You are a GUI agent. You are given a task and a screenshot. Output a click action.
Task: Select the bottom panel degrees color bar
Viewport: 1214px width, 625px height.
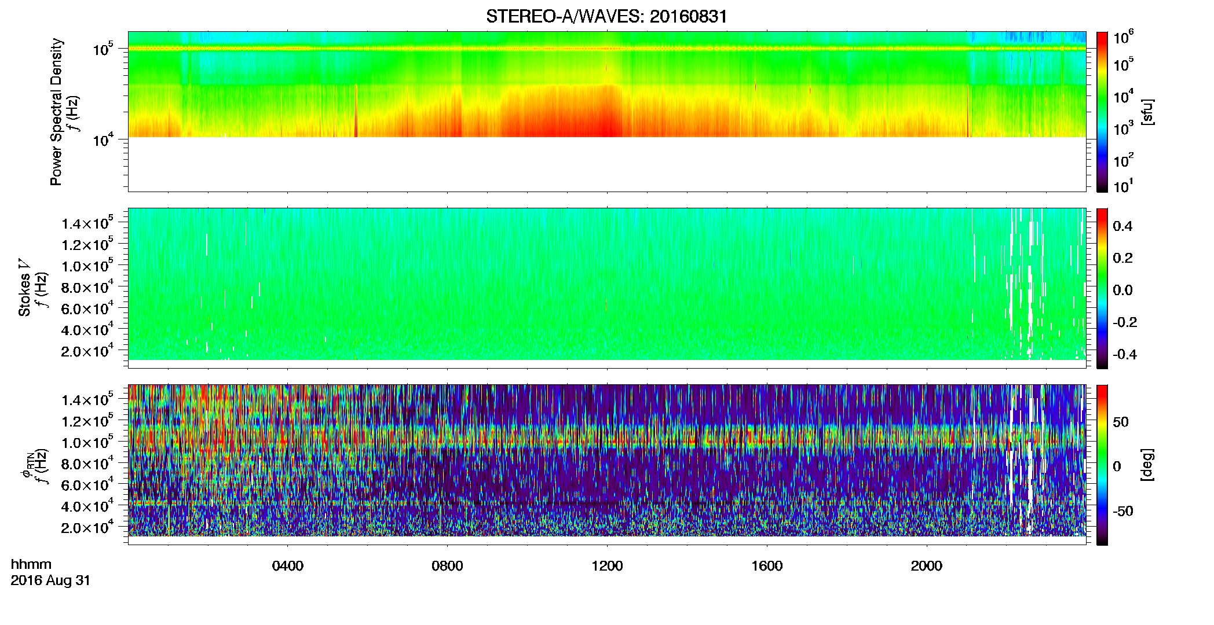pos(1102,465)
